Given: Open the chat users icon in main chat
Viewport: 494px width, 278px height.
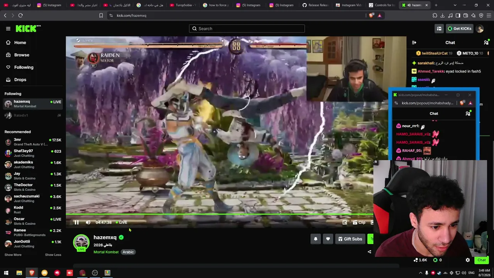Looking at the screenshot, I should pos(486,42).
